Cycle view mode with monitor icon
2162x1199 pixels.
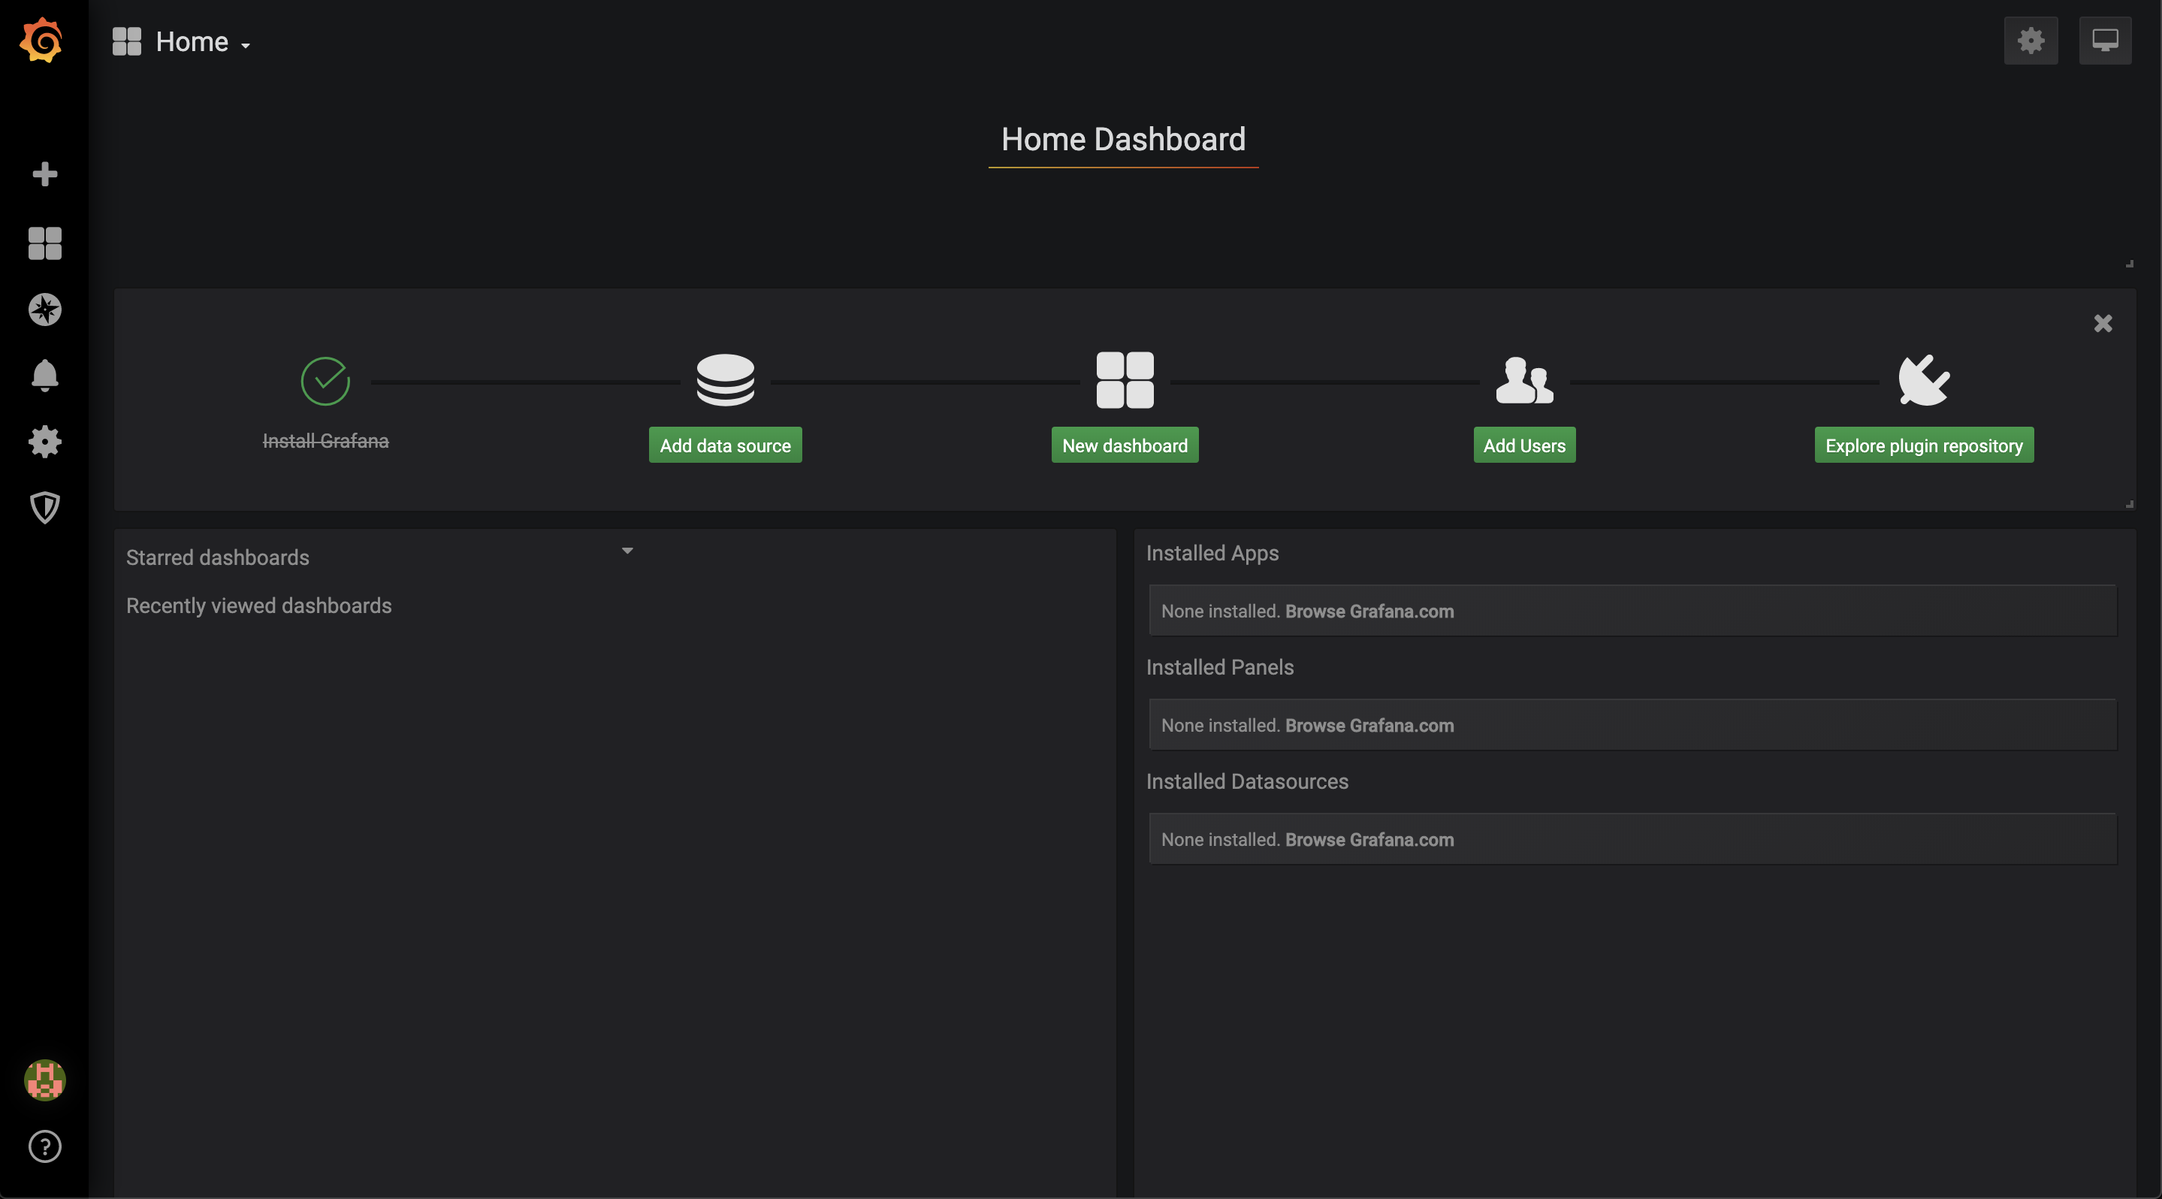2104,41
